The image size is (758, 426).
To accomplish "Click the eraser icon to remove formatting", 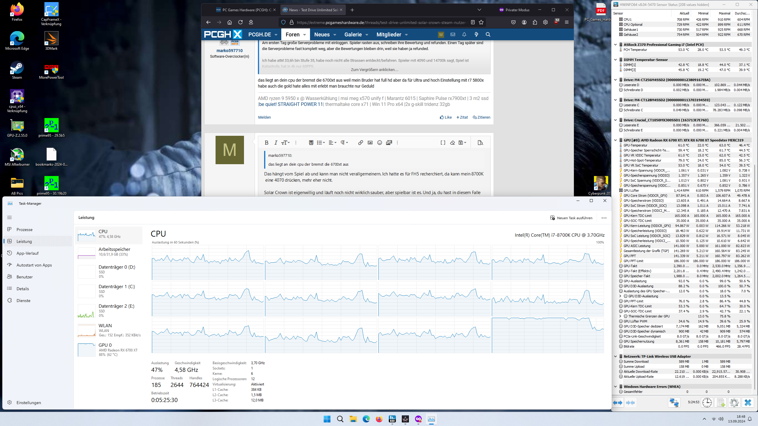I will point(452,142).
